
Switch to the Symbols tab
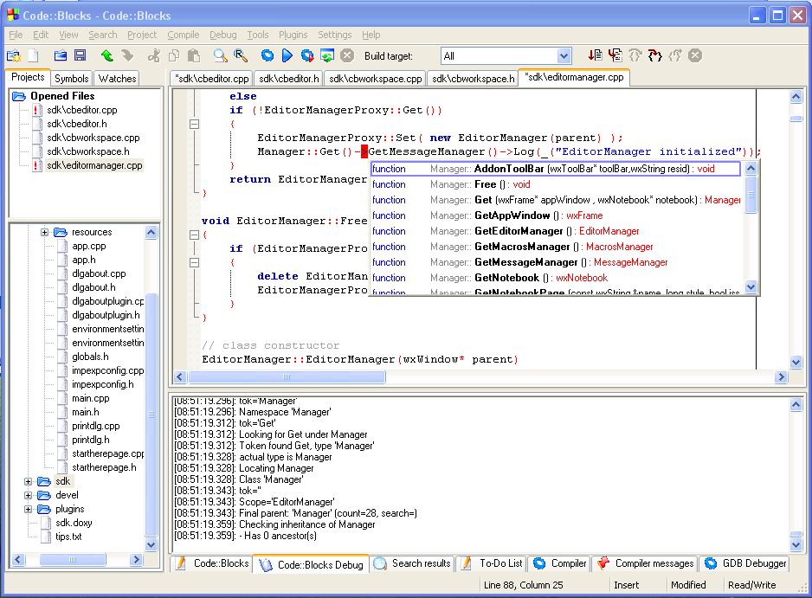[71, 78]
